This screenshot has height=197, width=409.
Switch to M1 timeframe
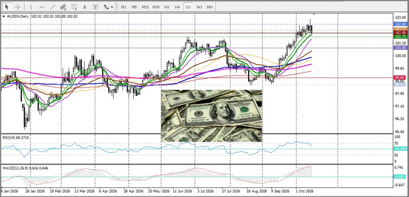(x=124, y=7)
